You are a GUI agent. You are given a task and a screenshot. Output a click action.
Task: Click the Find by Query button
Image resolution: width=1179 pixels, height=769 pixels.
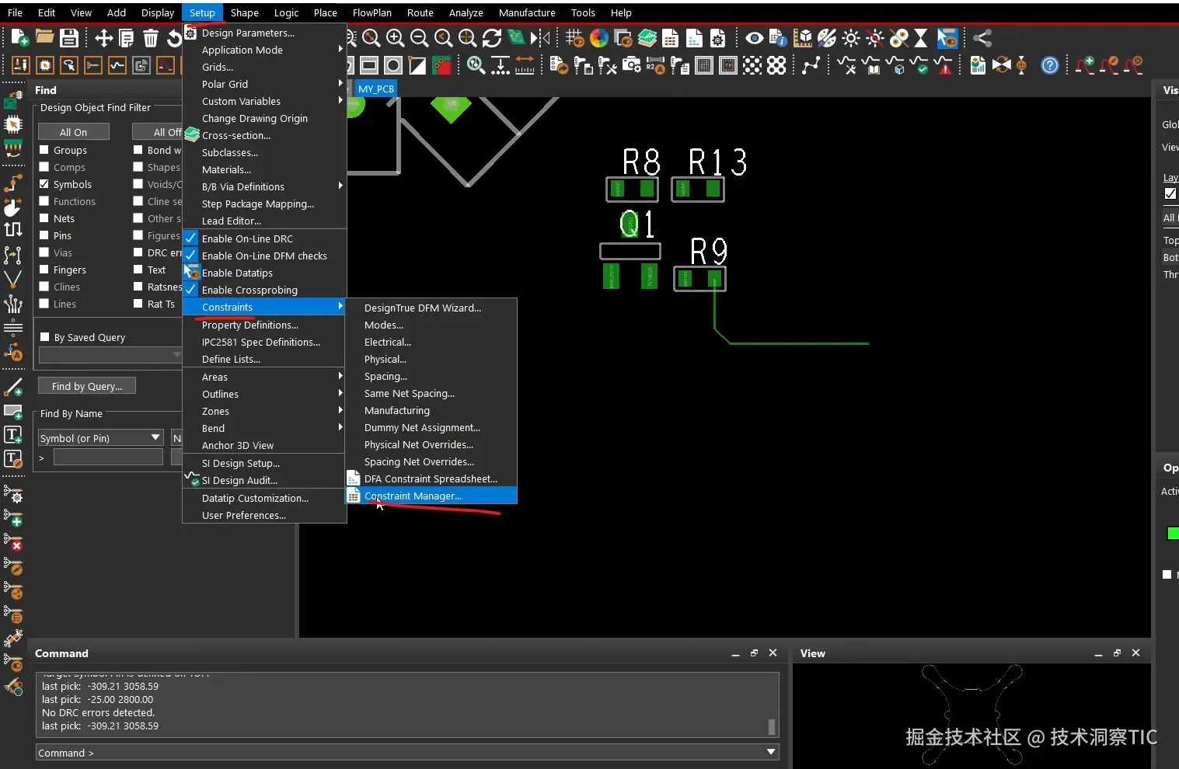coord(86,386)
